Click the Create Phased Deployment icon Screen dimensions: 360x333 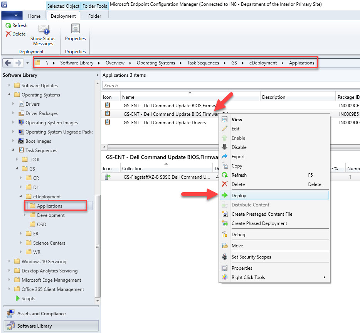225,223
